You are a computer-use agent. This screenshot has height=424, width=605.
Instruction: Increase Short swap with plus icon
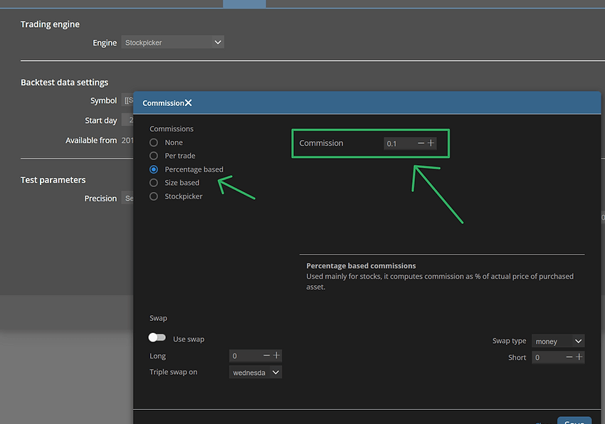(579, 357)
